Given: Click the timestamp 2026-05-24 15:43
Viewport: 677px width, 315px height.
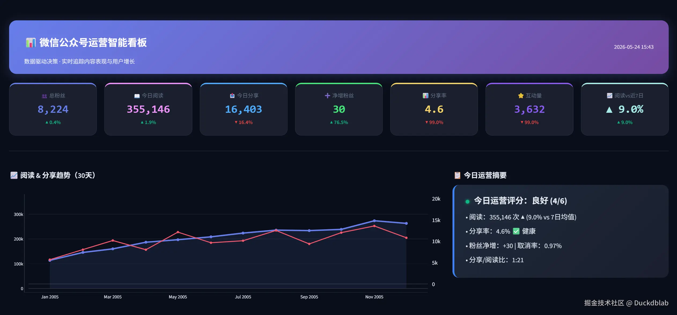Looking at the screenshot, I should point(634,47).
